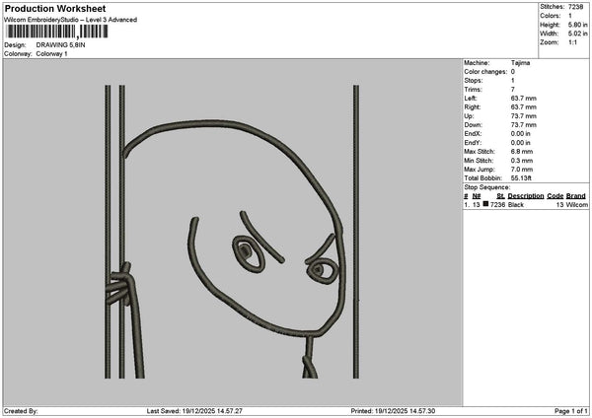This screenshot has height=418, width=592.
Task: Click the 'Code' column header
Action: 555,196
